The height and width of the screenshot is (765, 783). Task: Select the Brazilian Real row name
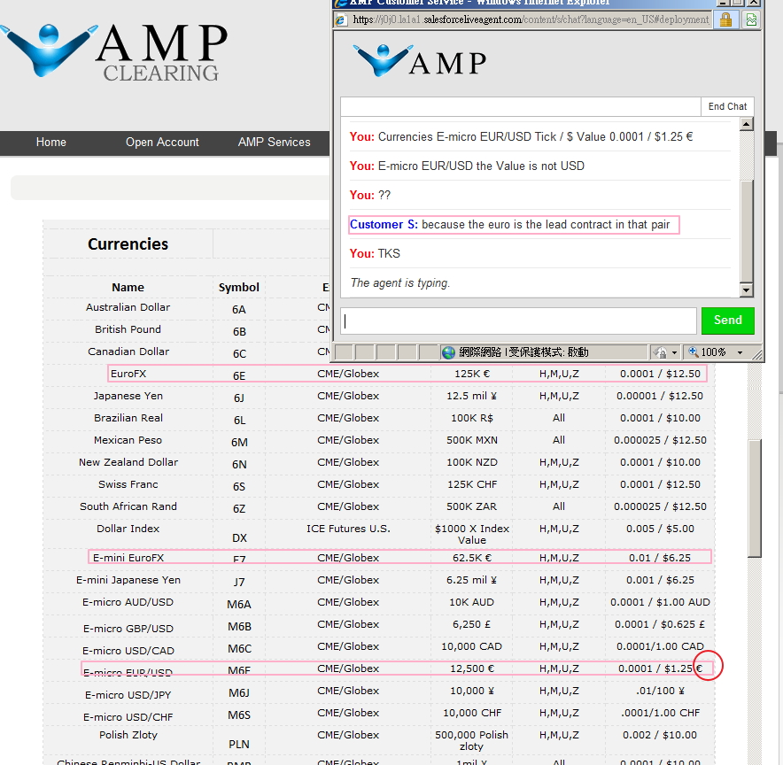pos(128,418)
